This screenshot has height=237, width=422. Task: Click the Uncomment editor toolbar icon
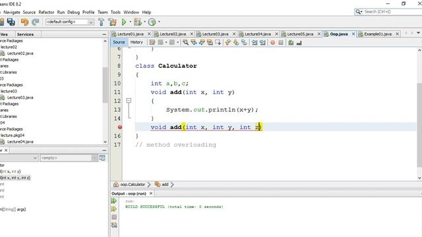pos(299,42)
